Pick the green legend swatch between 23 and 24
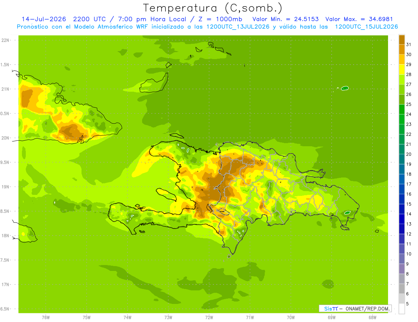The width and height of the screenshot is (418, 322). (402, 119)
